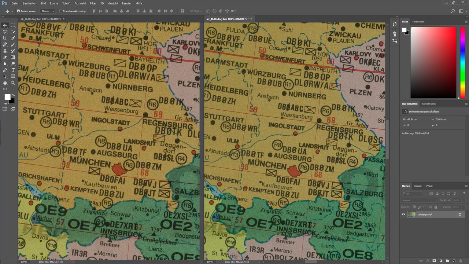Screen dimensions: 469x264
Task: Enable the Autom. ausw. checkbox
Action: point(18,11)
